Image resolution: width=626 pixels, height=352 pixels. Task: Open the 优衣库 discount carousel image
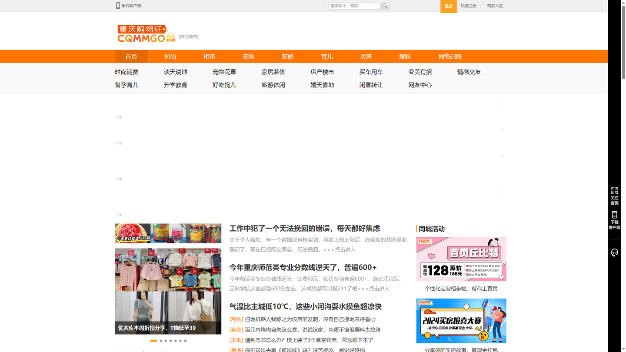[168, 291]
